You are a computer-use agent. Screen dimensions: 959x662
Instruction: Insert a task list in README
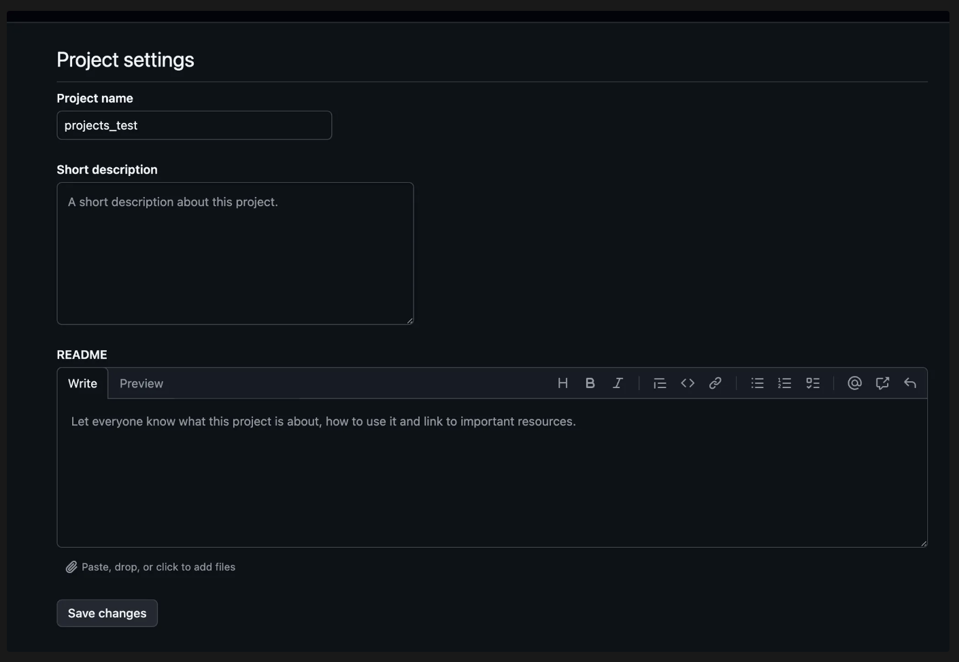click(812, 383)
